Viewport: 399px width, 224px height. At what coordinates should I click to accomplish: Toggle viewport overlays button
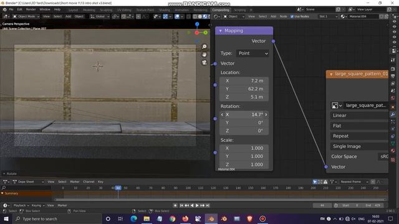[177, 17]
